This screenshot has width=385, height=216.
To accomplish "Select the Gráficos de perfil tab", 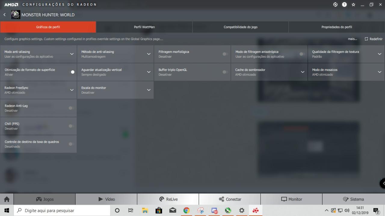I will 48,27.
